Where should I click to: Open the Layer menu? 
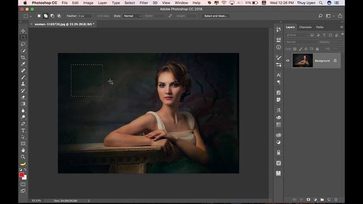pos(102,3)
